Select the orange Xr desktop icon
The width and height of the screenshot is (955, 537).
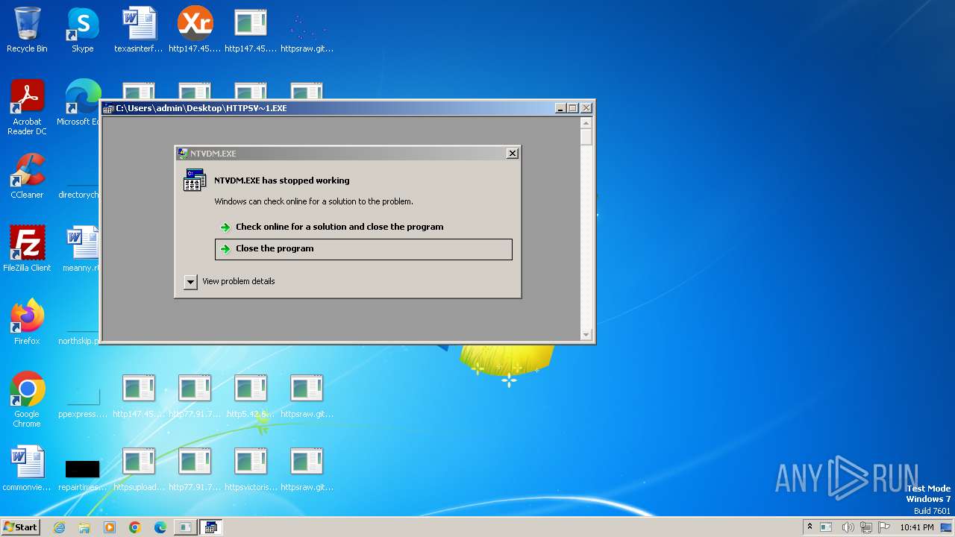tap(195, 30)
